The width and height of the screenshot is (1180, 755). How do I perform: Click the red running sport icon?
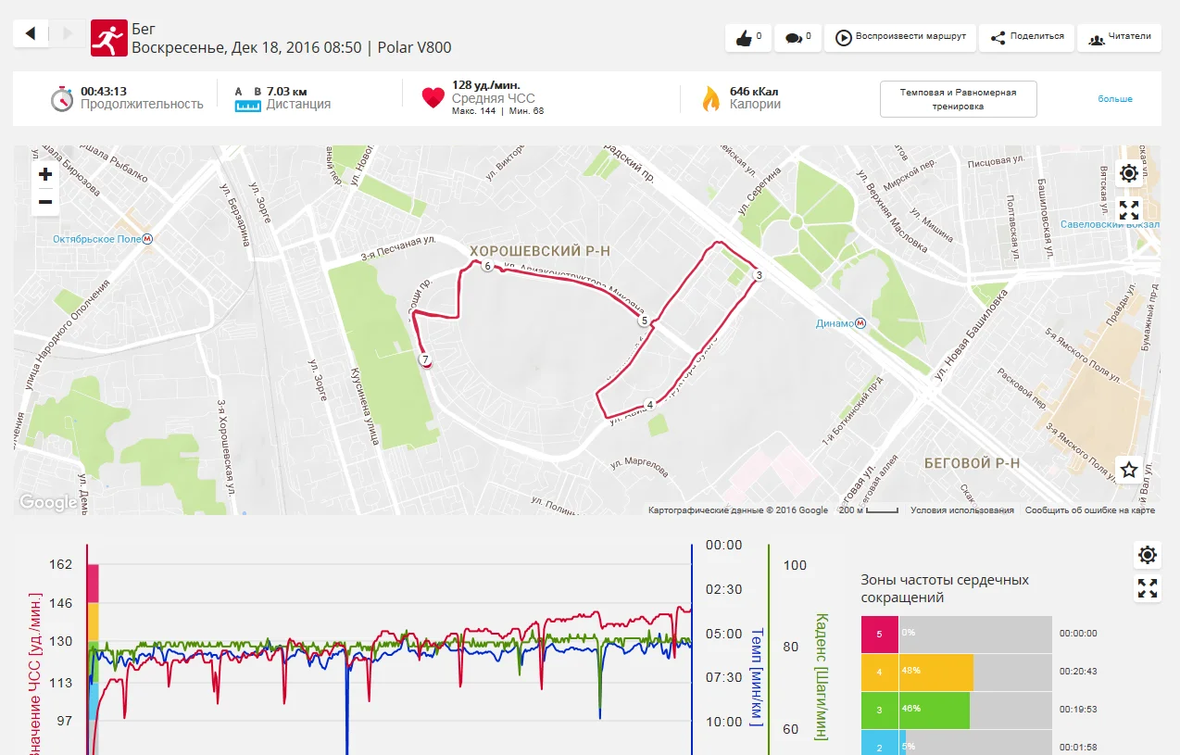108,38
